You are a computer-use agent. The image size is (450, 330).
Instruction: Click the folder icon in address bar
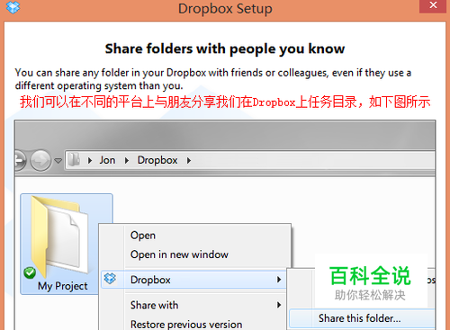click(x=74, y=159)
